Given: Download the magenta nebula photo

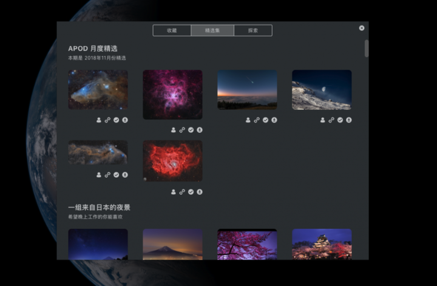Looking at the screenshot, I should tap(200, 130).
